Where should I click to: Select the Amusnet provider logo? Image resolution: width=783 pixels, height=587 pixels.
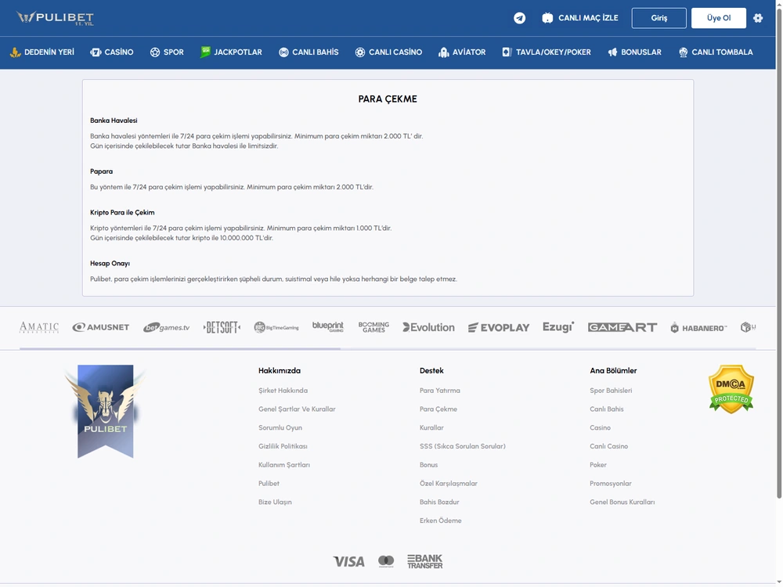tap(100, 327)
